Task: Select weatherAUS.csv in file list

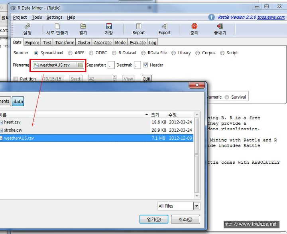Action: coord(96,138)
